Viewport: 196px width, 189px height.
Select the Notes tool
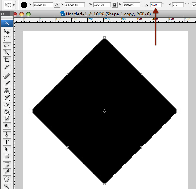(x=7, y=165)
